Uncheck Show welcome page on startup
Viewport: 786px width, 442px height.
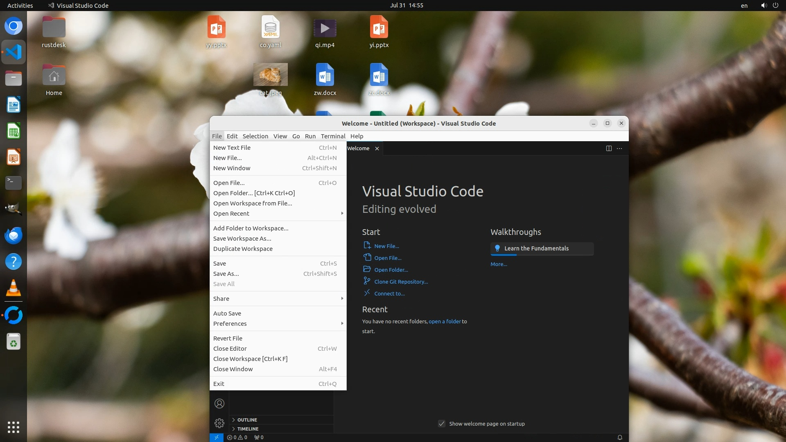tap(442, 424)
